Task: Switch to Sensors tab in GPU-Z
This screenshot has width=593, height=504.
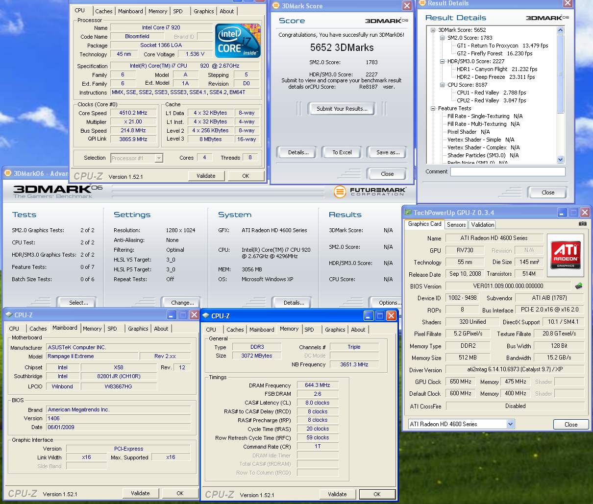Action: point(456,224)
